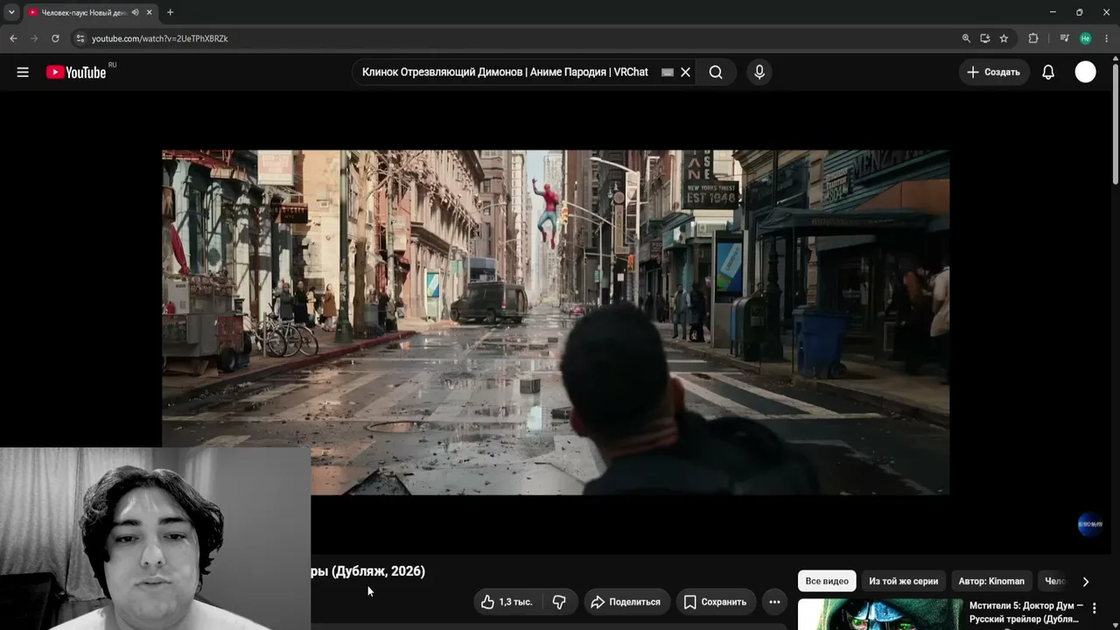Dislike the video
The width and height of the screenshot is (1120, 630).
point(560,602)
